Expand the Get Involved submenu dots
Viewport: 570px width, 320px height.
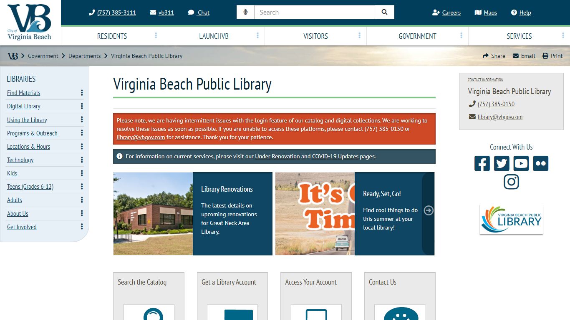click(x=82, y=227)
